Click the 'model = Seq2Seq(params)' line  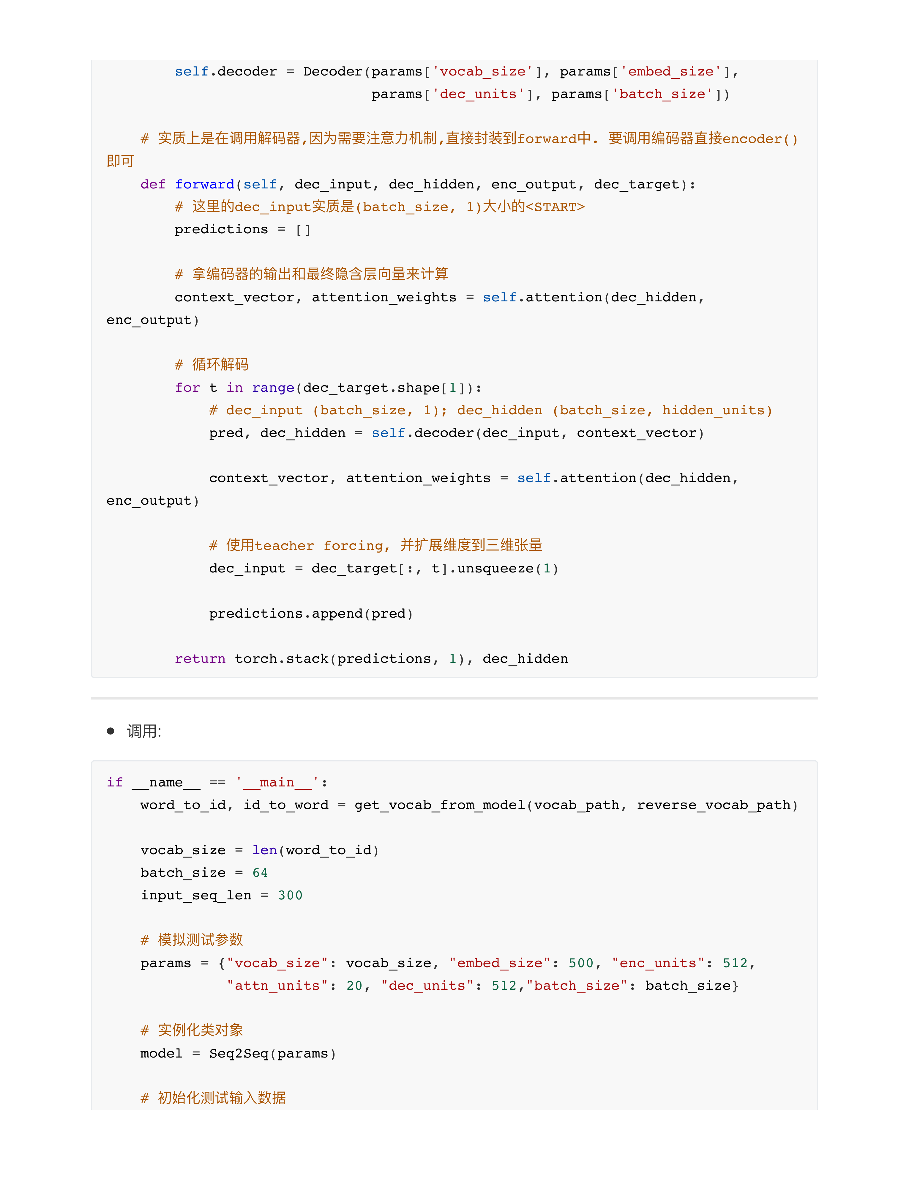click(x=238, y=1054)
